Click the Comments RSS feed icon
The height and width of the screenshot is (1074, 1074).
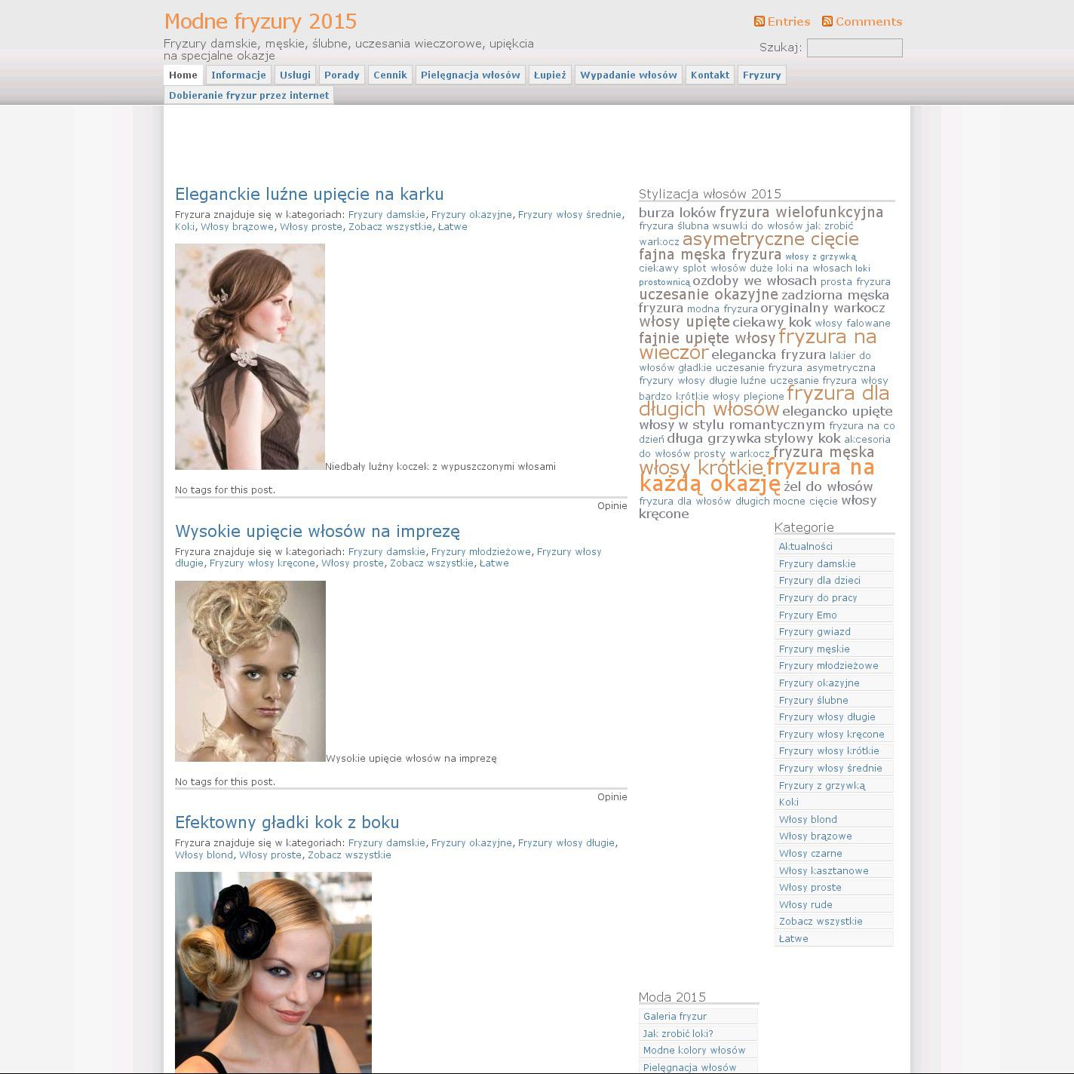click(x=827, y=21)
